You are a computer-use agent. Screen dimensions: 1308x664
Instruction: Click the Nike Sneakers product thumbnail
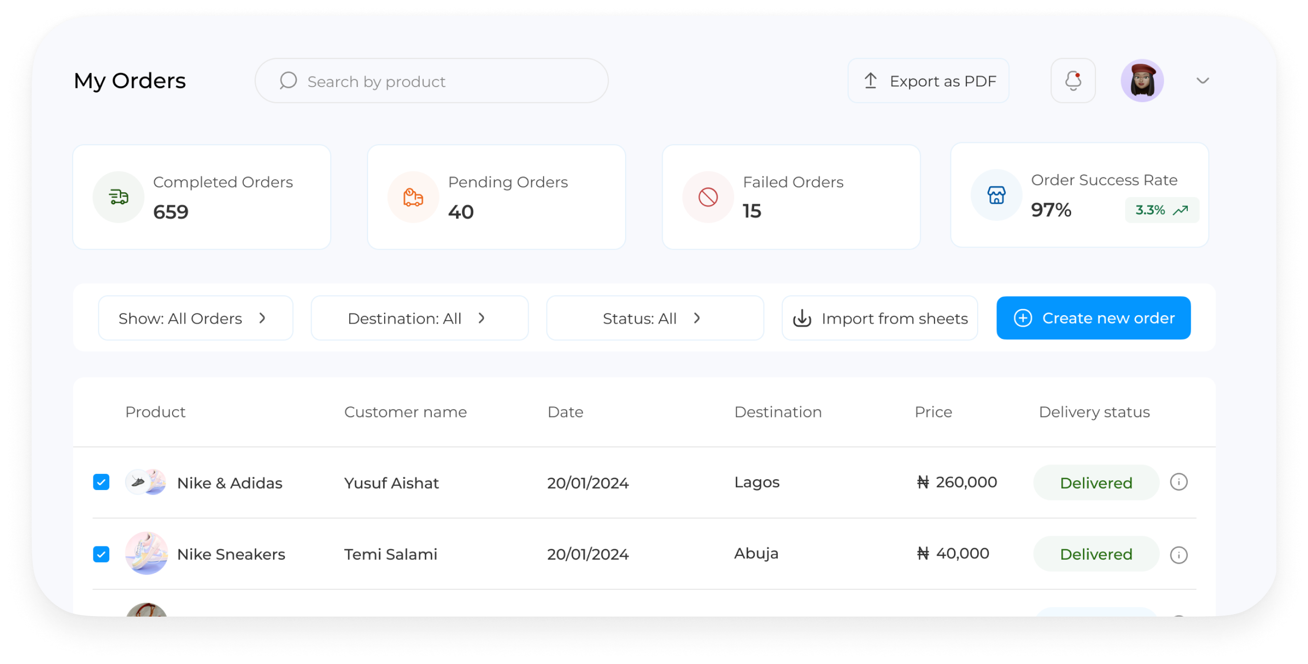(x=146, y=553)
